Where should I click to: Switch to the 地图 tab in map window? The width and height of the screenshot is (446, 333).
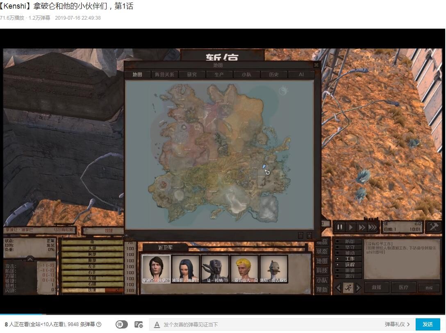click(137, 75)
